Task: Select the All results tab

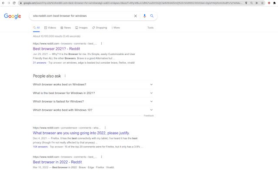Action: pyautogui.click(x=36, y=28)
